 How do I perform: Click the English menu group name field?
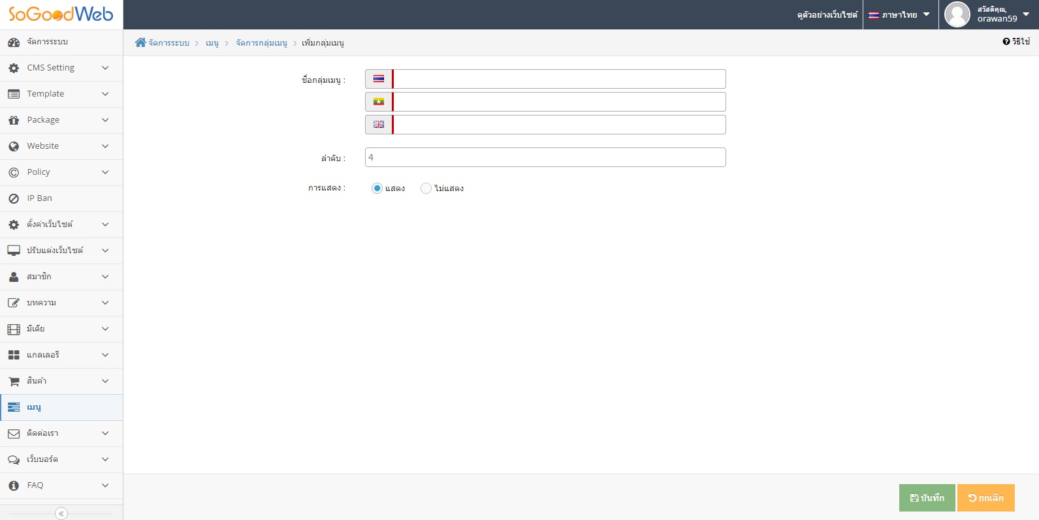[559, 125]
